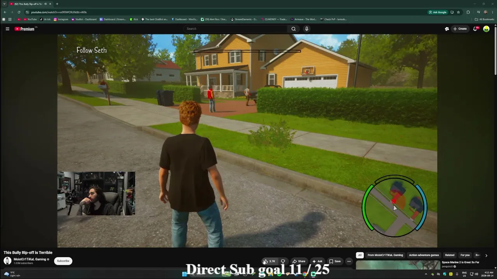Open the Alert Box bookmark
This screenshot has height=279, width=497.
214,19
